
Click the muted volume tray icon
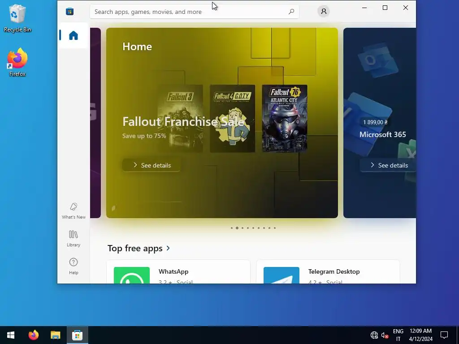pyautogui.click(x=385, y=335)
